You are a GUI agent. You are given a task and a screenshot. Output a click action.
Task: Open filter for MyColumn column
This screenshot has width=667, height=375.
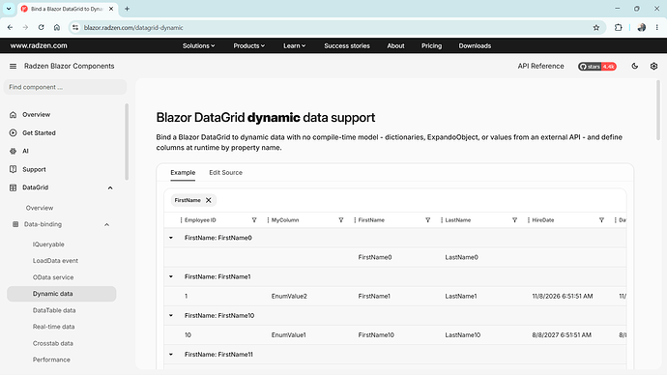341,220
